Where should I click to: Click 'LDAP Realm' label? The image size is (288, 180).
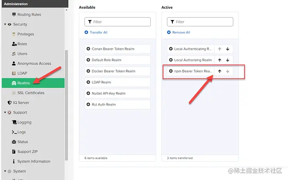pos(101,82)
